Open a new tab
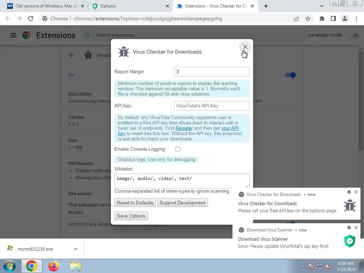 (266, 6)
